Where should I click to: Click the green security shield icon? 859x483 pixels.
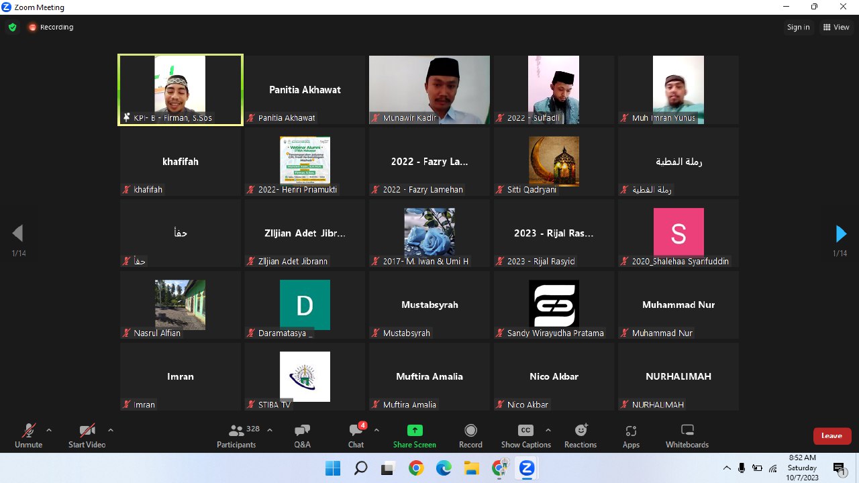tap(12, 27)
